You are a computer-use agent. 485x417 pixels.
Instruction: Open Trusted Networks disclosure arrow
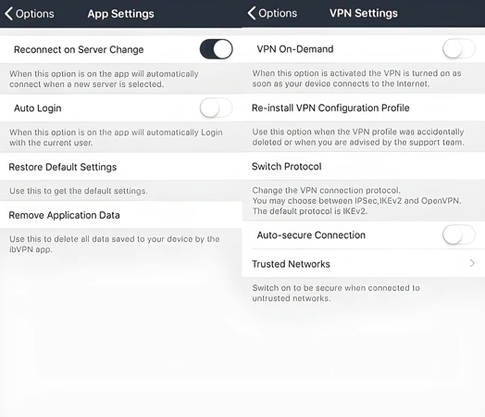click(472, 263)
